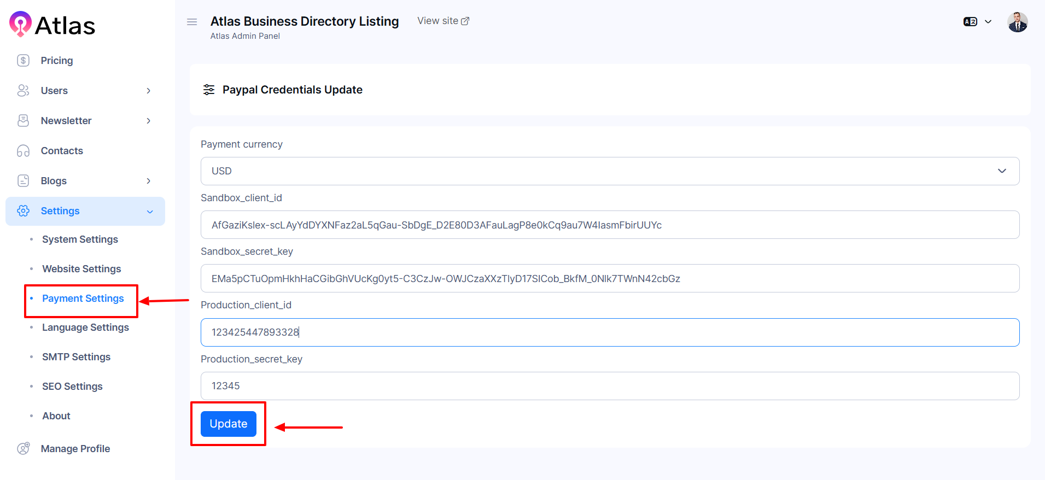
Task: Open System Settings submenu item
Action: [80, 239]
